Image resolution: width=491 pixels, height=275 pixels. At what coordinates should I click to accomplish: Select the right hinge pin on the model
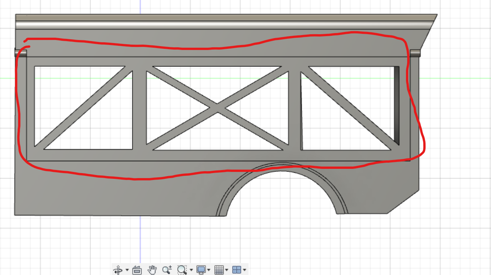(415, 53)
